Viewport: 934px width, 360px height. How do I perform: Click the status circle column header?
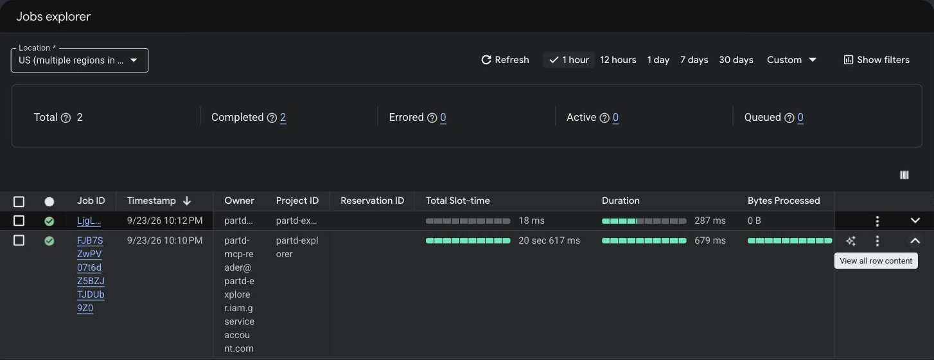tap(49, 201)
